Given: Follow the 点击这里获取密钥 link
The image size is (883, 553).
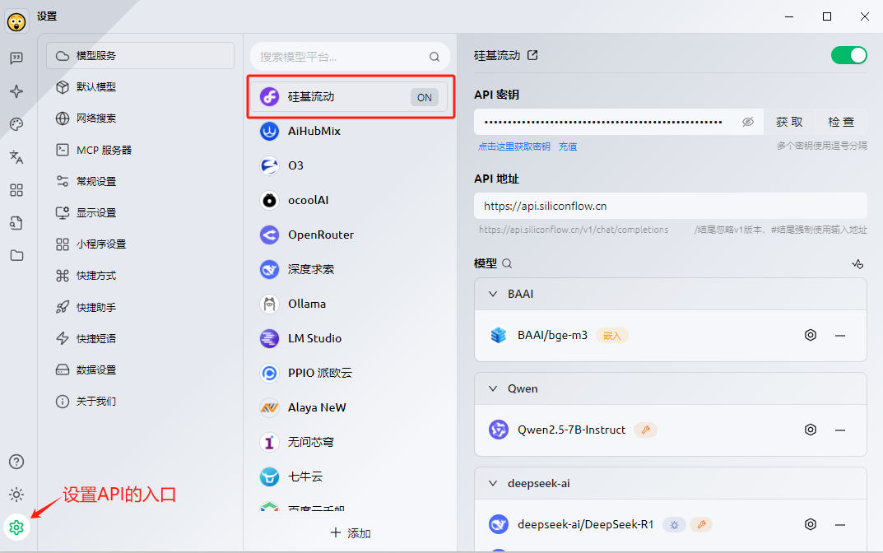Looking at the screenshot, I should pyautogui.click(x=514, y=146).
